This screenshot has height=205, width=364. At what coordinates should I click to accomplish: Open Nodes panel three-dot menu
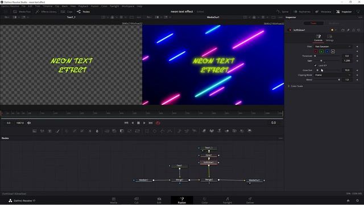click(x=280, y=138)
